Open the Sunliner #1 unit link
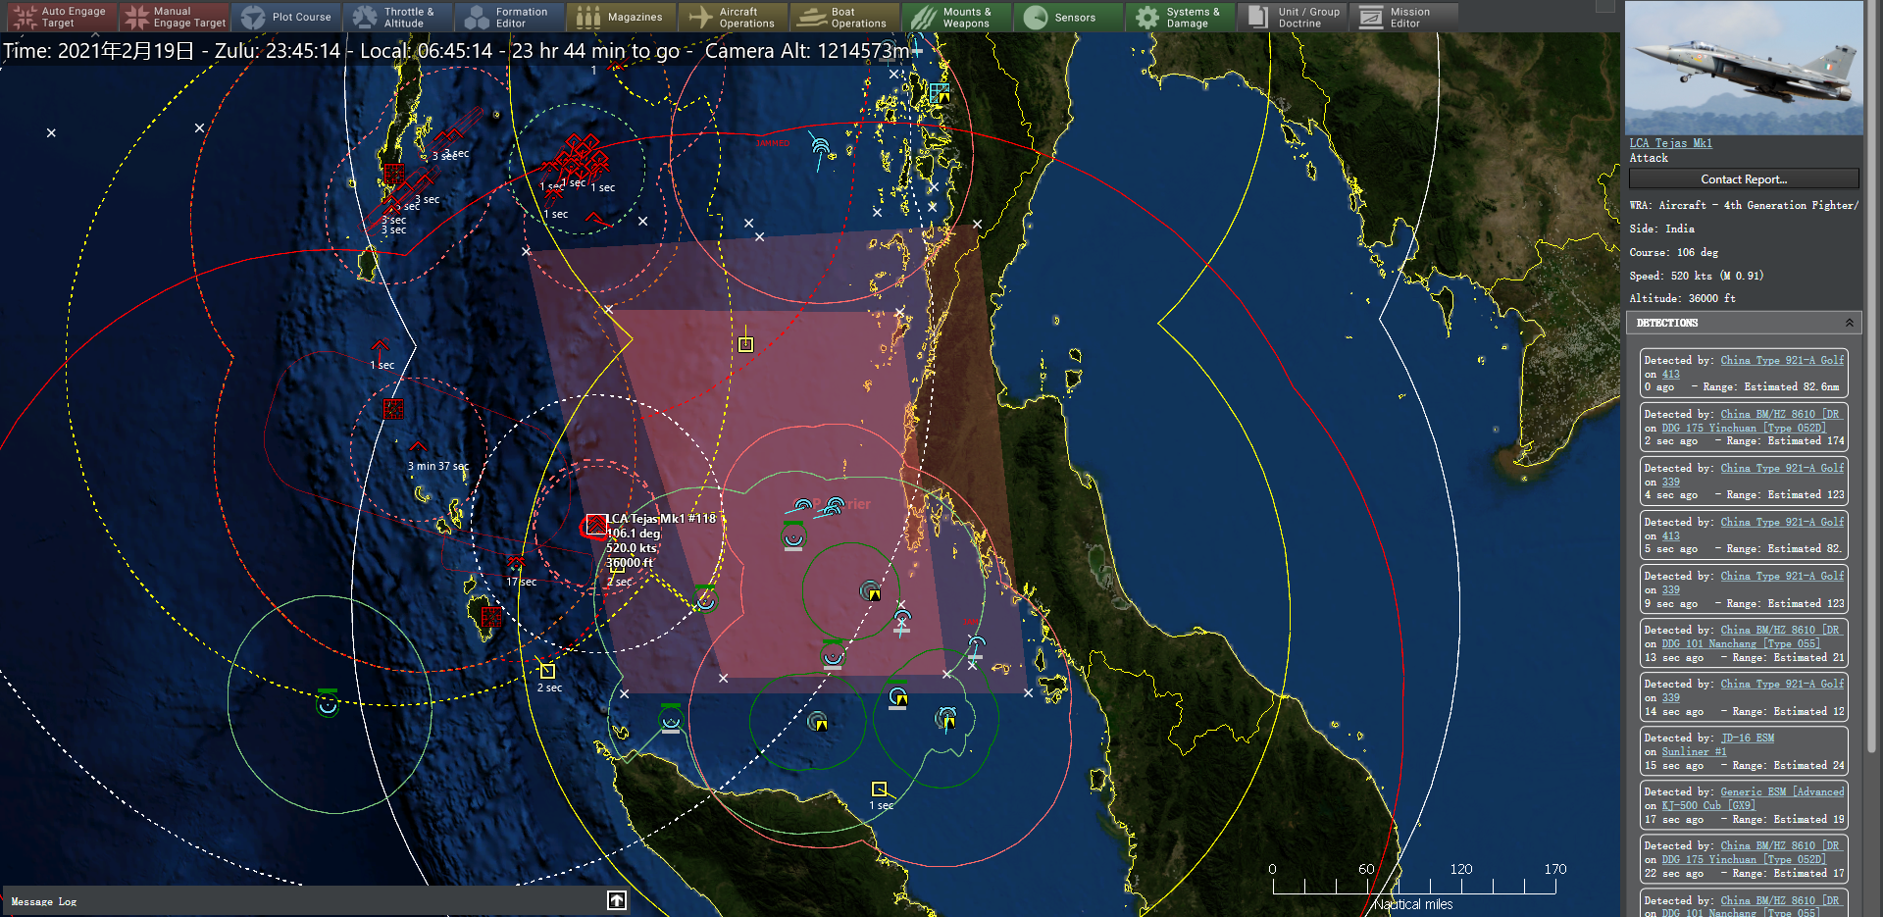This screenshot has width=1883, height=917. tap(1694, 751)
